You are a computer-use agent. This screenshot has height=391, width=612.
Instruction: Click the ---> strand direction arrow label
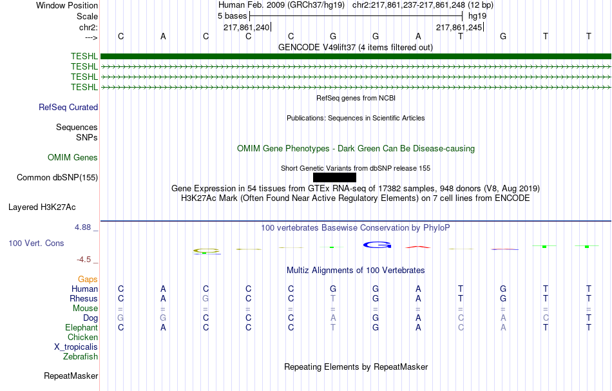91,37
